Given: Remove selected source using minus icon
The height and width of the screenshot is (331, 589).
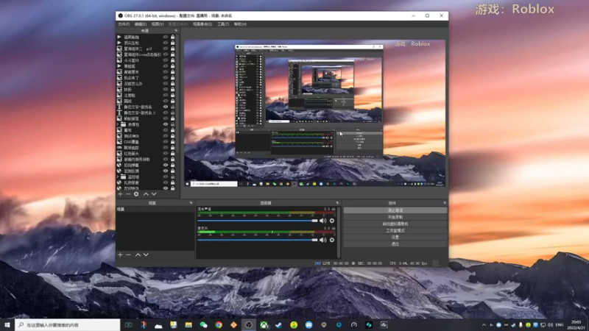Looking at the screenshot, I should pos(128,194).
